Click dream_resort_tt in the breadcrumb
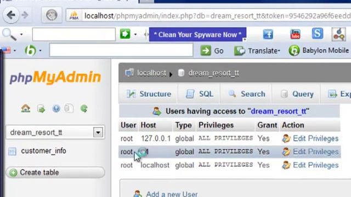Image resolution: width=351 pixels, height=197 pixels. click(x=213, y=73)
